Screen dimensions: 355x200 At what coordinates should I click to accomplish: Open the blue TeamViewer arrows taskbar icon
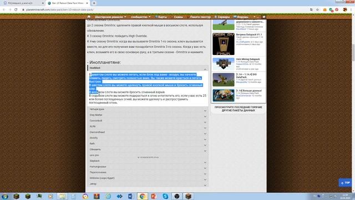tap(120, 196)
